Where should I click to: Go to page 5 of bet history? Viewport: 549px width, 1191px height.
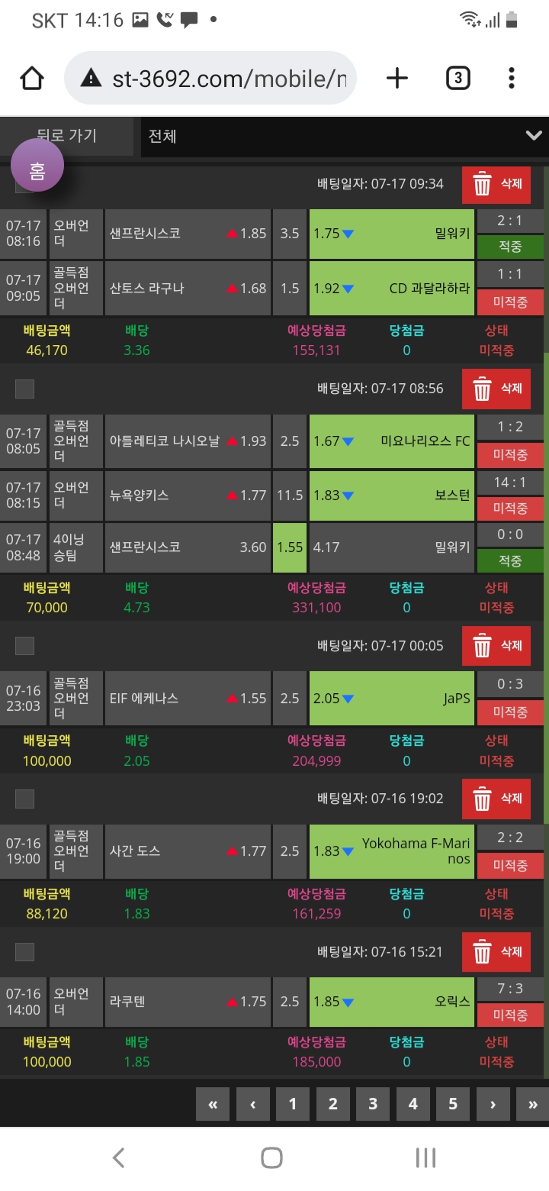click(453, 1104)
